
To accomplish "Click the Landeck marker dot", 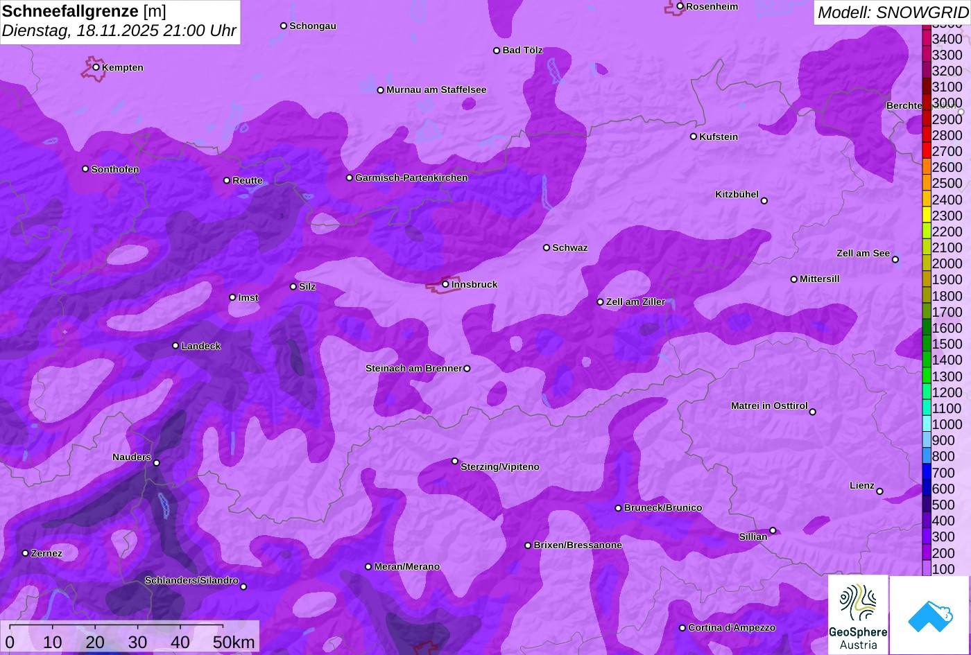I will [175, 346].
